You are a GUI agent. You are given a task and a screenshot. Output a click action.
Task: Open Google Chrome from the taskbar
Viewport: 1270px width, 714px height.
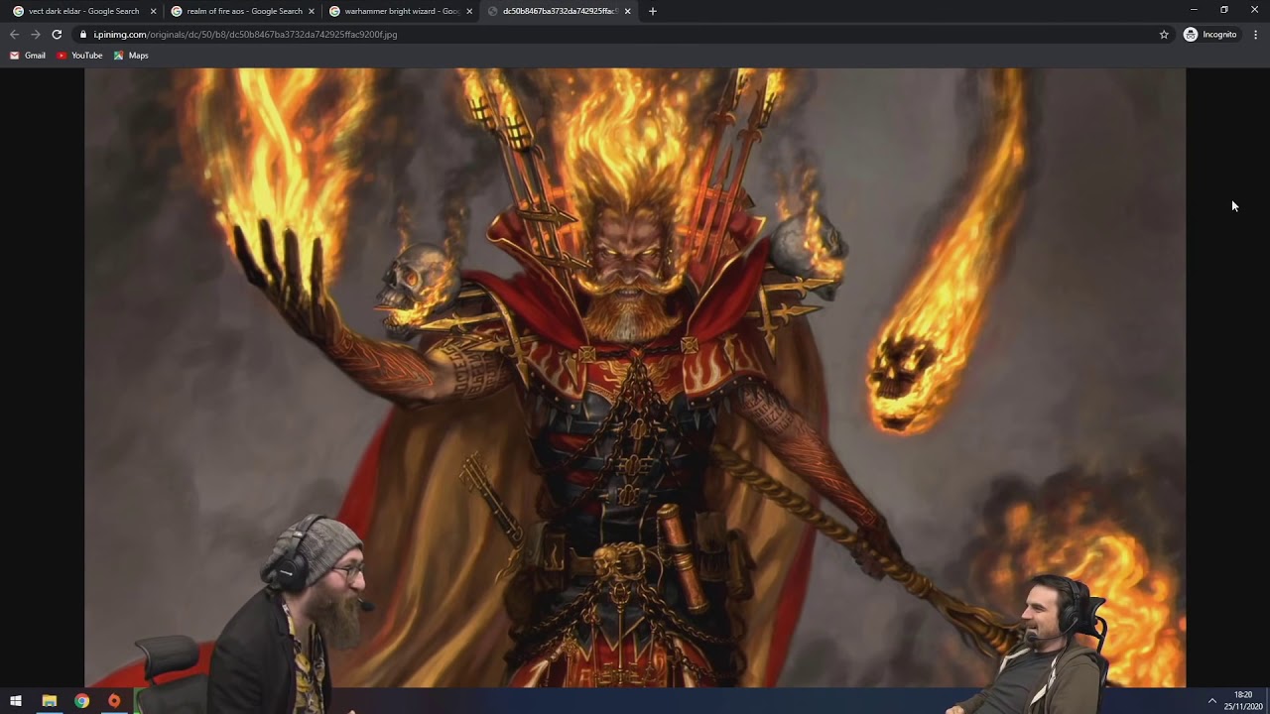pos(81,701)
